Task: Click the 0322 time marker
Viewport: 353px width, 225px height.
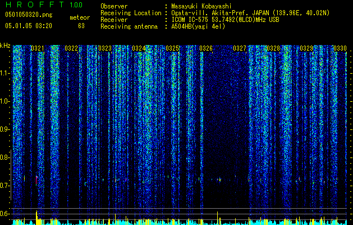Action: point(71,48)
